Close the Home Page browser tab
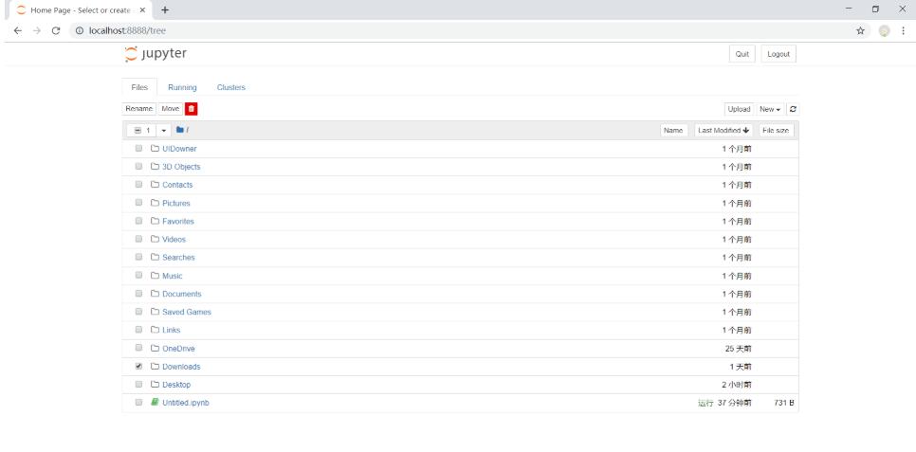 (142, 9)
